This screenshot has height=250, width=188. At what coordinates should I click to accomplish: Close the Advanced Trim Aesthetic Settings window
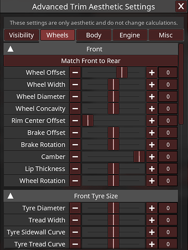click(181, 7)
